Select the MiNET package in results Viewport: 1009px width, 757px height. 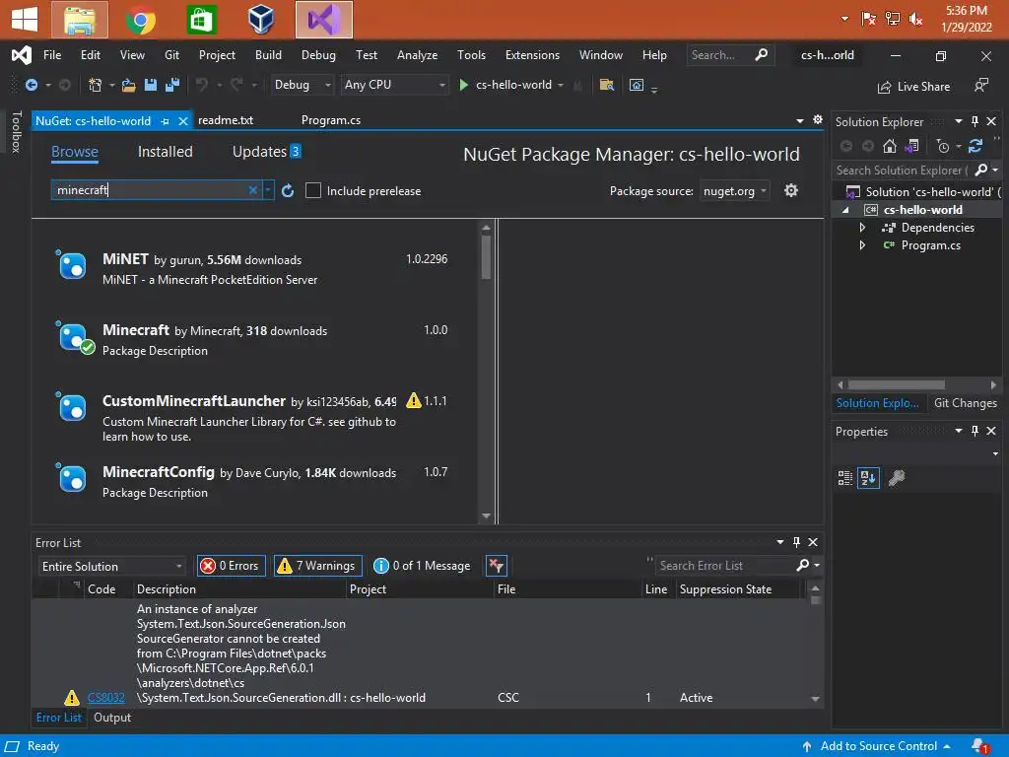coord(254,268)
